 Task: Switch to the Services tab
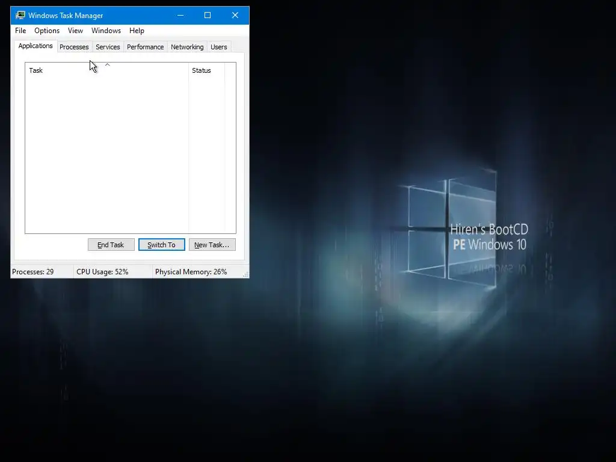108,47
